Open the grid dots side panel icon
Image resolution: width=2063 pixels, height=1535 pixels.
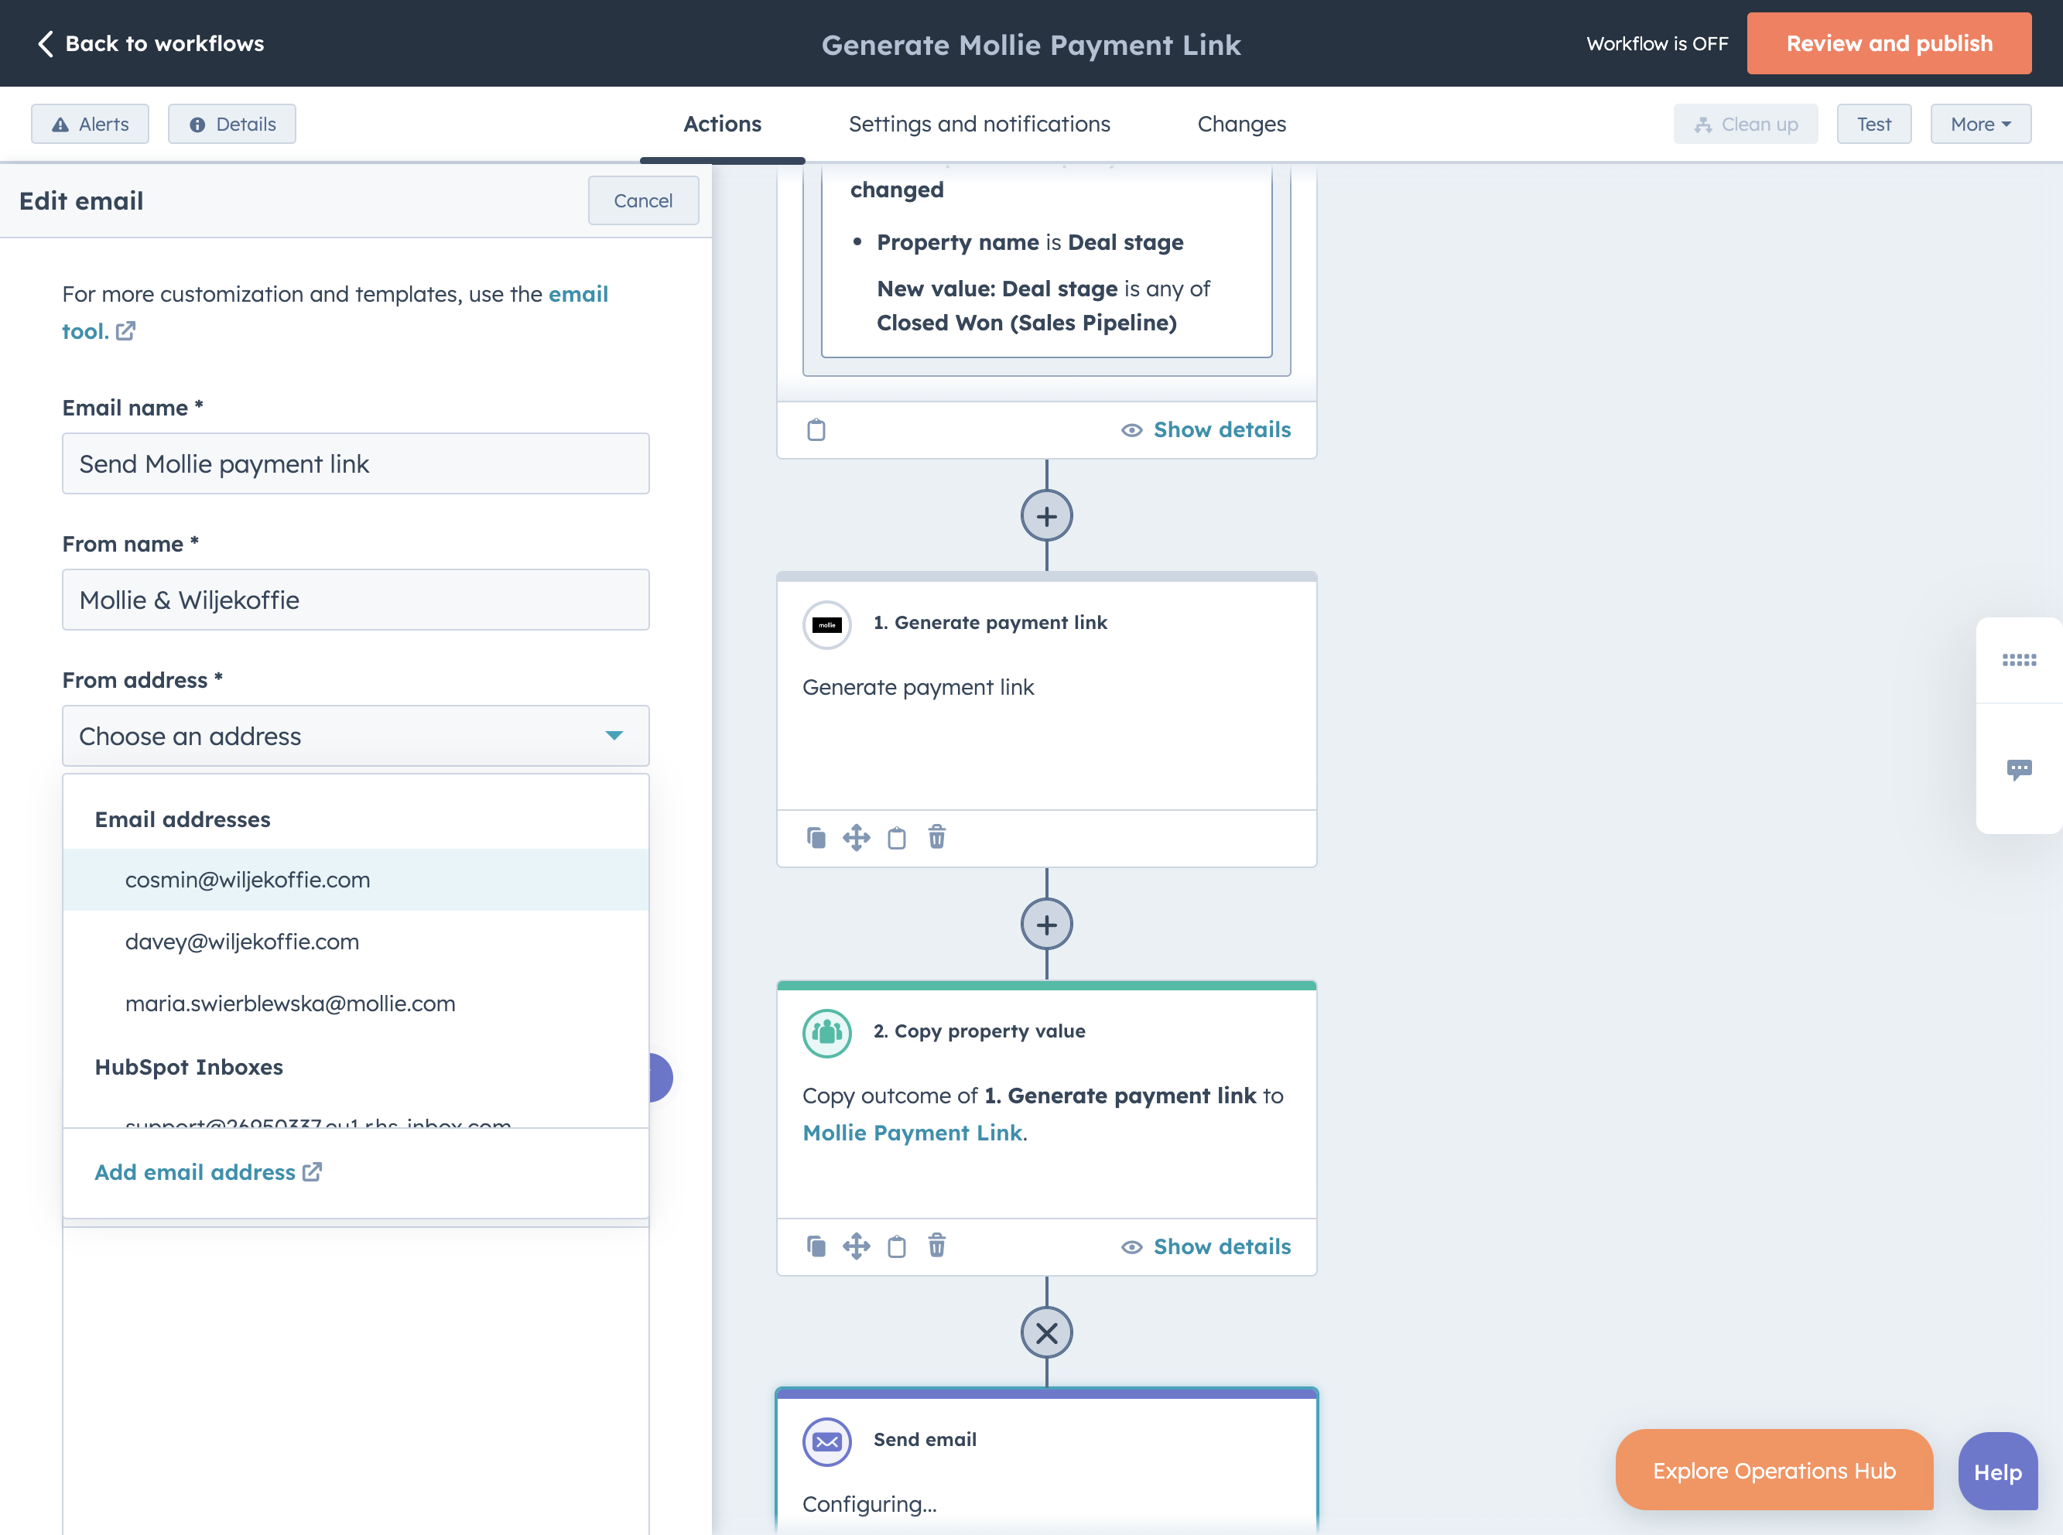tap(2018, 660)
